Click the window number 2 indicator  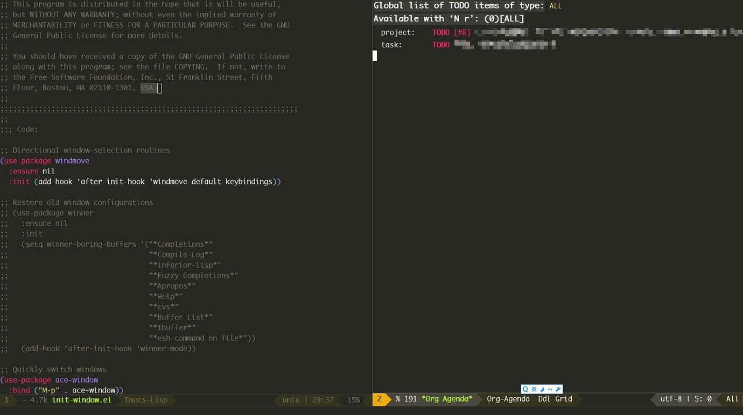[378, 399]
